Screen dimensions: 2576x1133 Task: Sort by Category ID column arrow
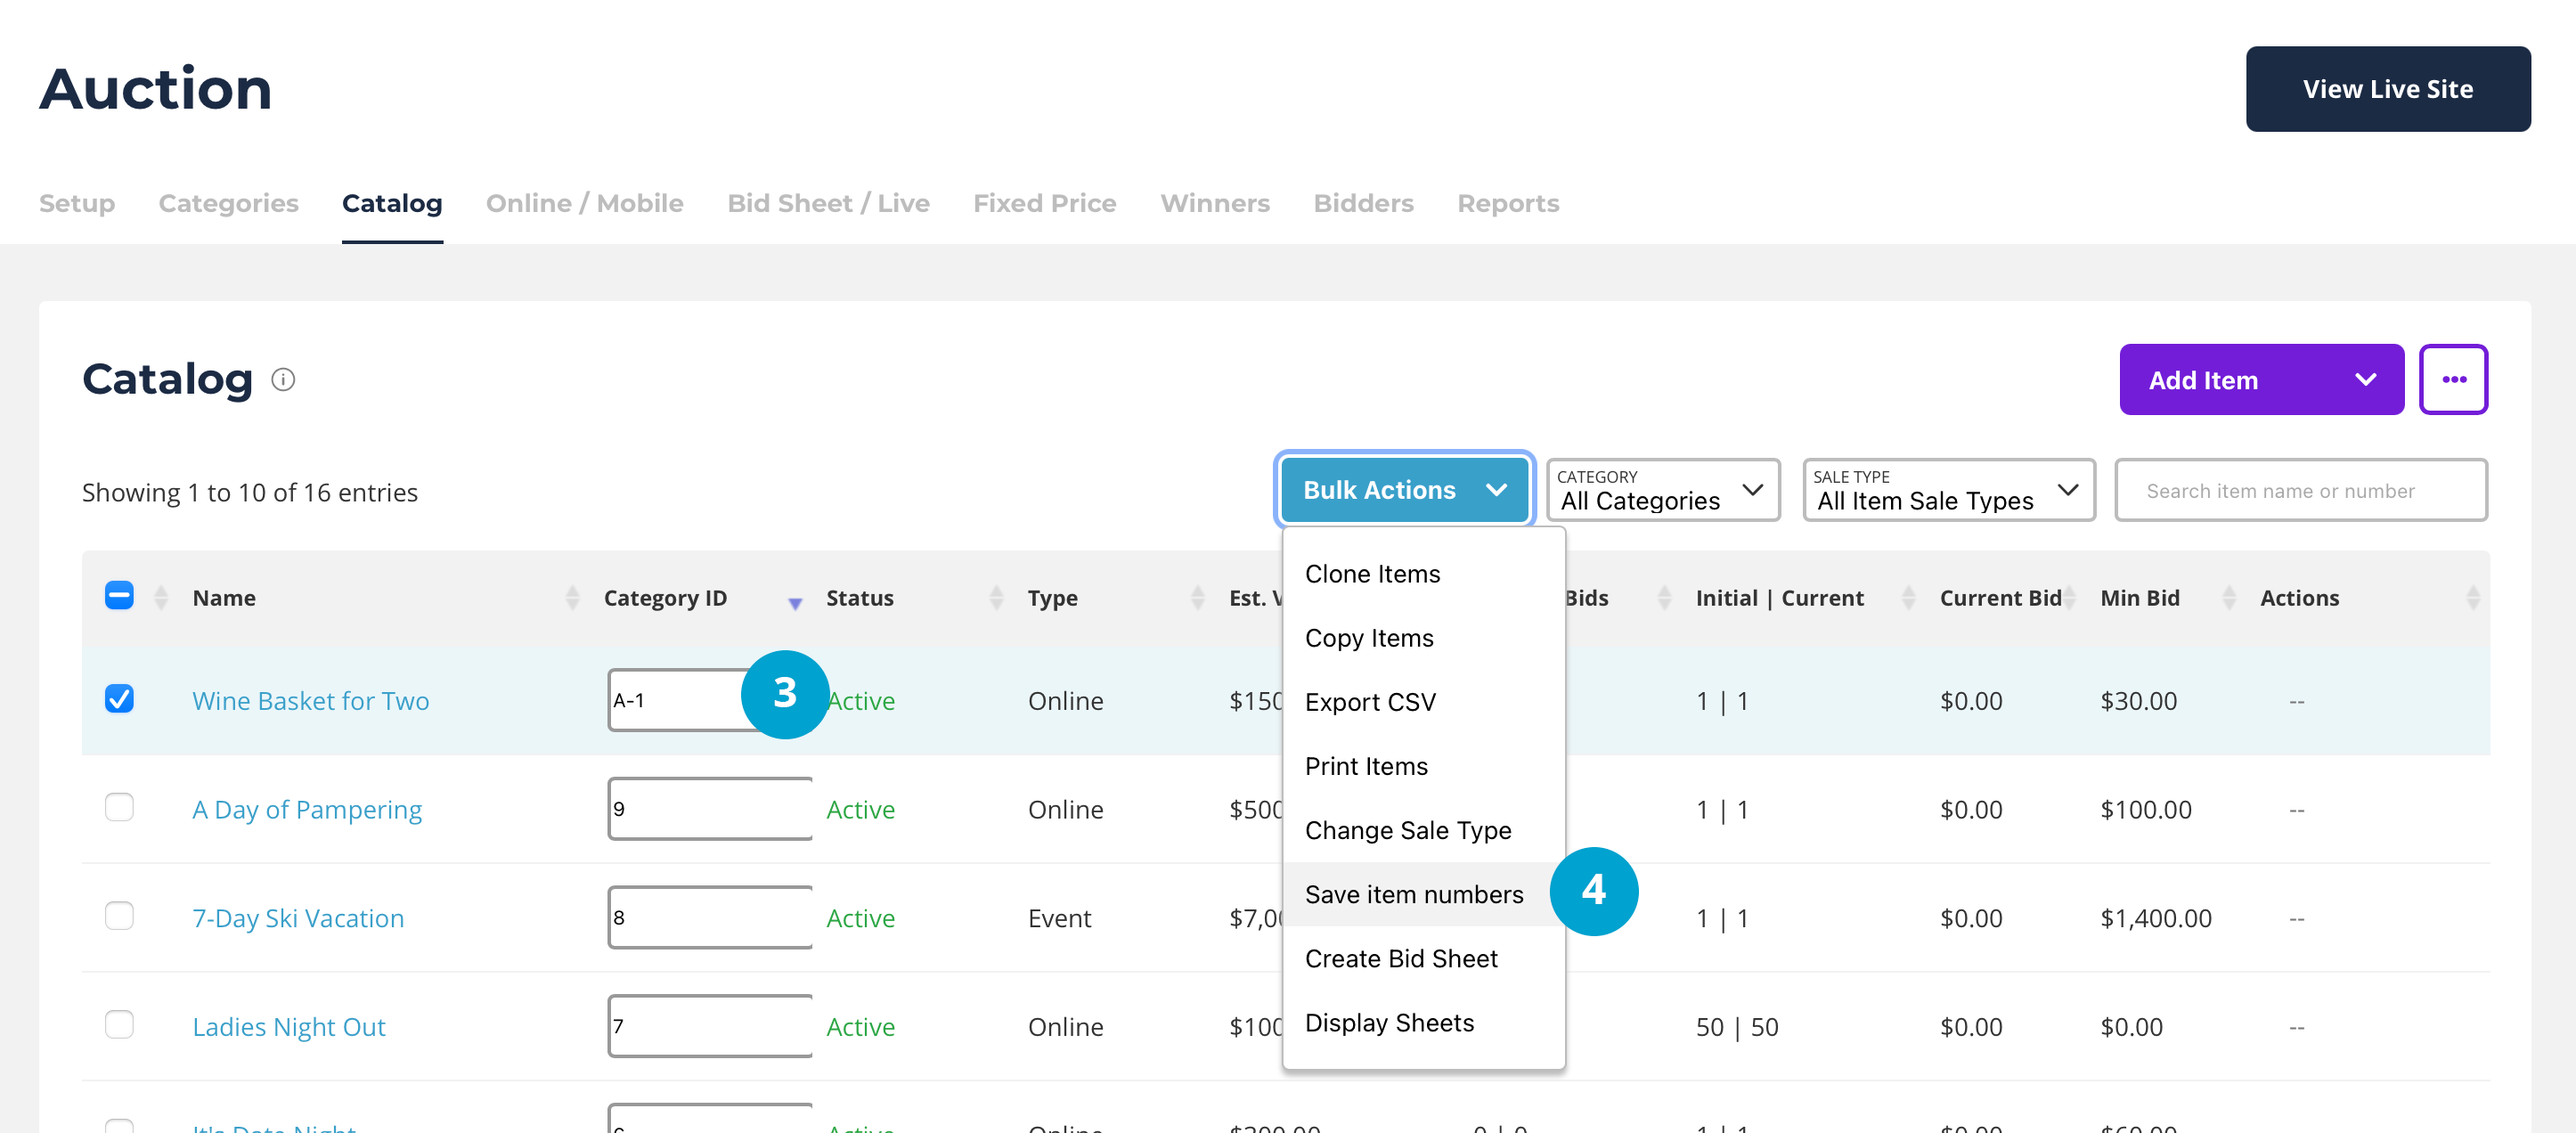click(795, 603)
